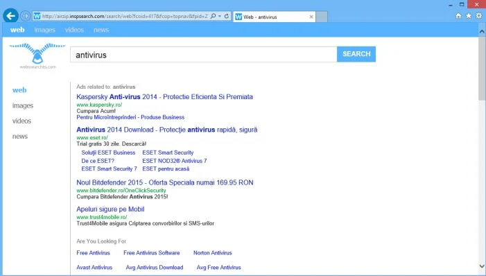Screen dimensions: 486x276
Task: Click in the 'antivirus' search input box
Action: click(204, 55)
